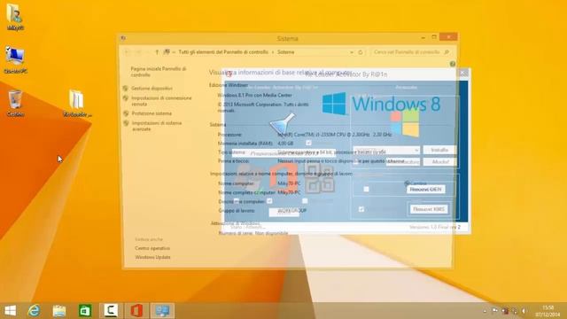Image resolution: width=567 pixels, height=319 pixels.
Task: Open Impostazioni di sistema avanzate link
Action: [157, 126]
